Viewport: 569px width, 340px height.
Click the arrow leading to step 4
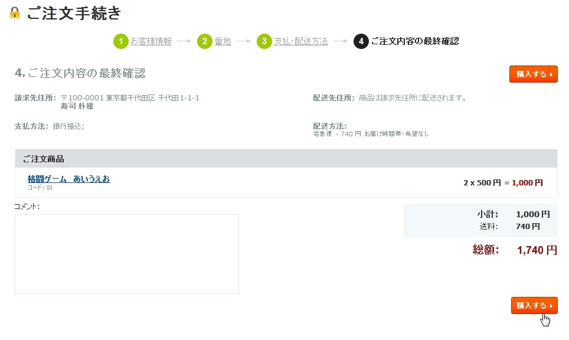[x=340, y=41]
